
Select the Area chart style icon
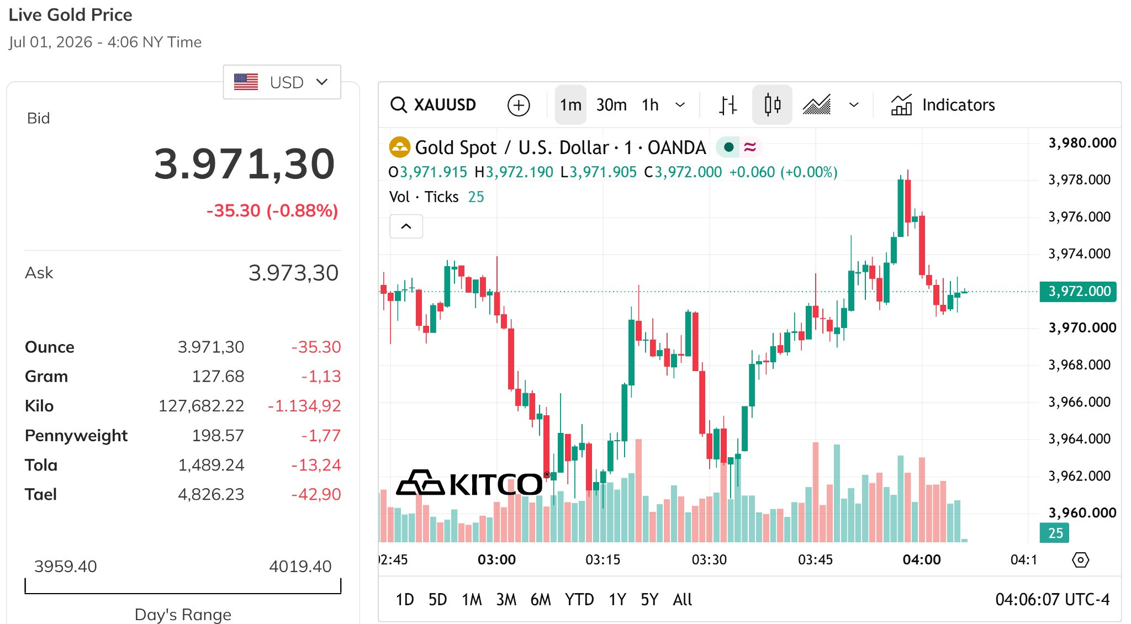point(817,105)
